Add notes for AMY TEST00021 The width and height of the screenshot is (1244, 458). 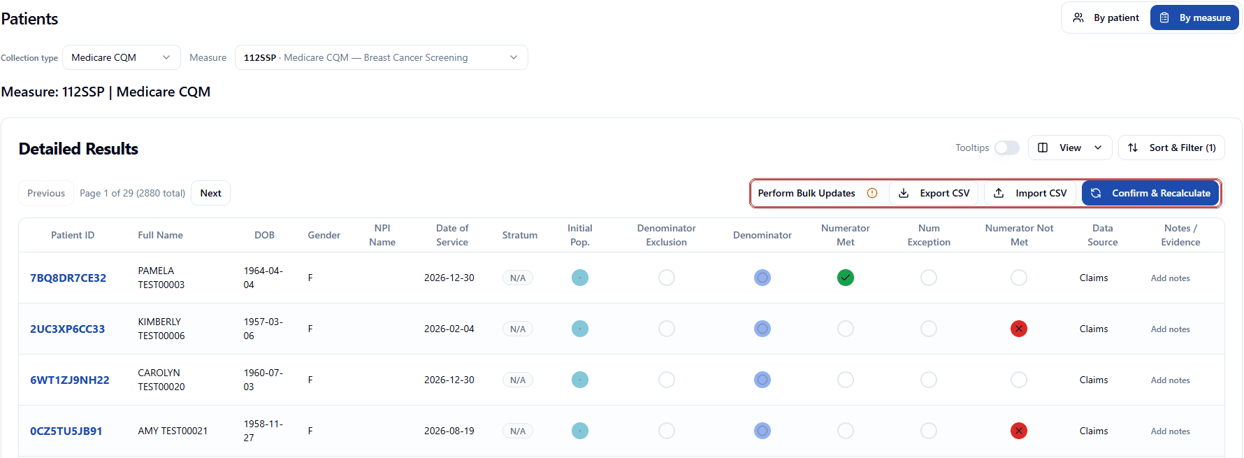1170,431
